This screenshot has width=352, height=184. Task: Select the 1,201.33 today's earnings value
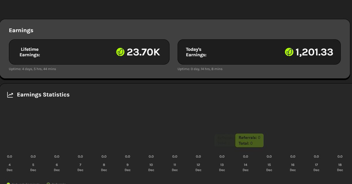point(314,52)
